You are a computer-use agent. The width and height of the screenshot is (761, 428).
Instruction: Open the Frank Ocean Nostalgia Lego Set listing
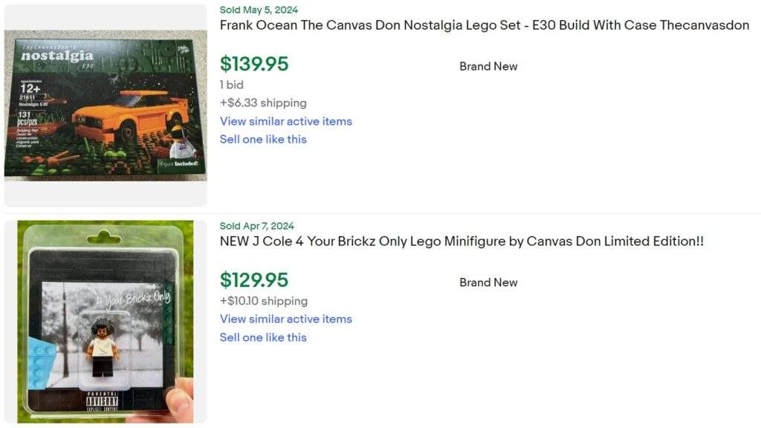(483, 25)
